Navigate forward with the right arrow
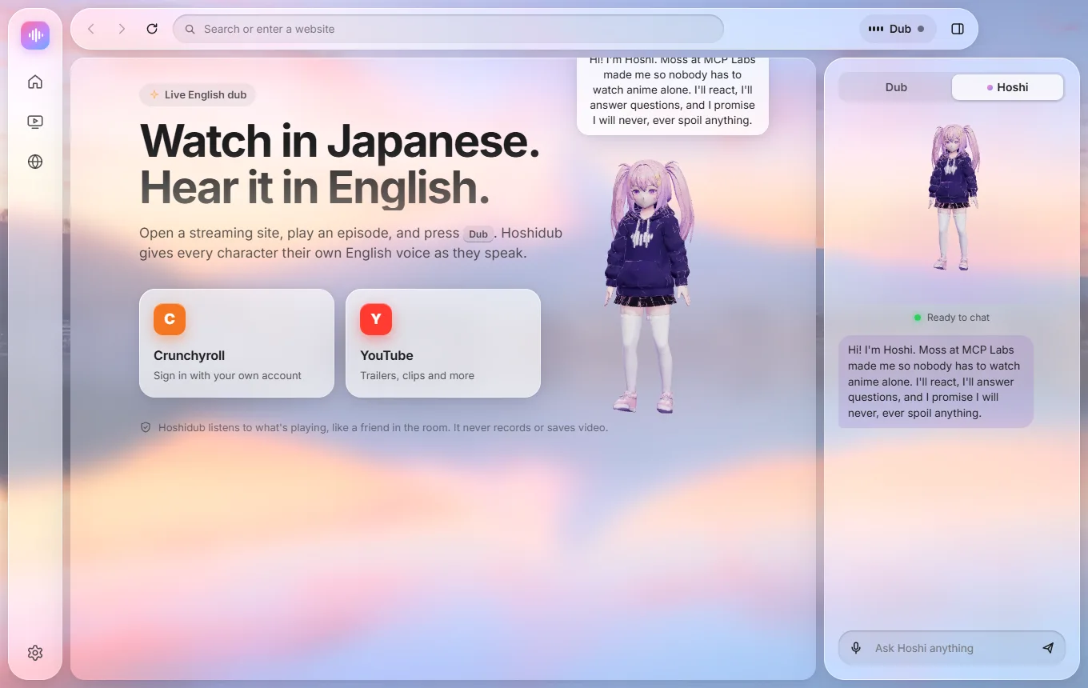 pos(122,29)
